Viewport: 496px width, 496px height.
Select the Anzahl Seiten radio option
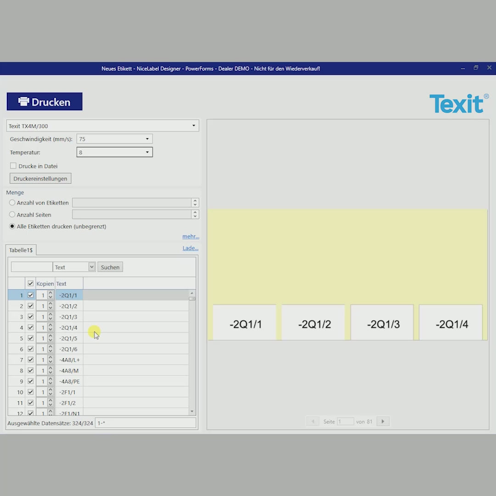pyautogui.click(x=12, y=214)
